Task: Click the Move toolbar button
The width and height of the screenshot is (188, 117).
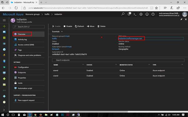Action: (91, 26)
